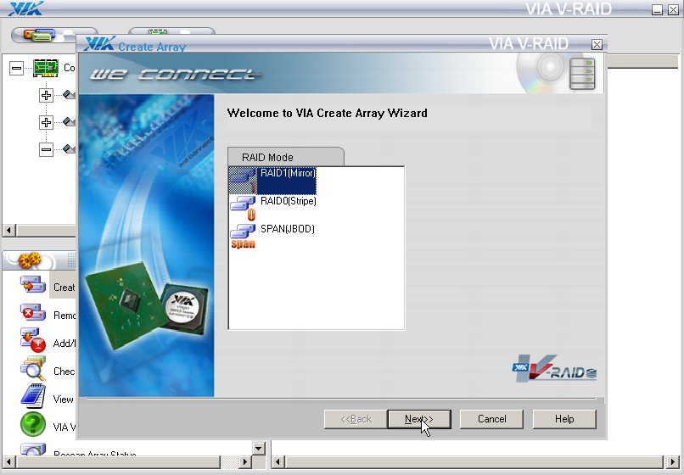Expand the first channel tree node
Viewport: 684px width, 475px height.
[46, 95]
